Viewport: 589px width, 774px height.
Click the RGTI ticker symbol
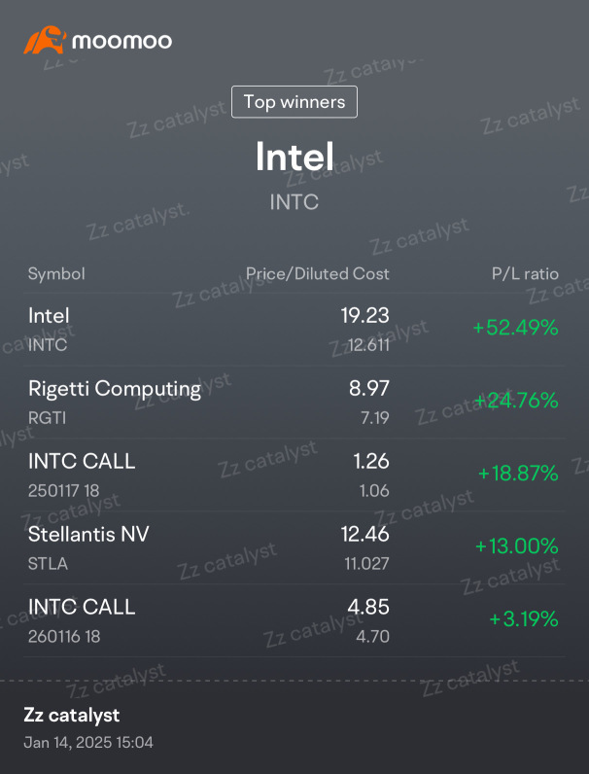point(47,417)
